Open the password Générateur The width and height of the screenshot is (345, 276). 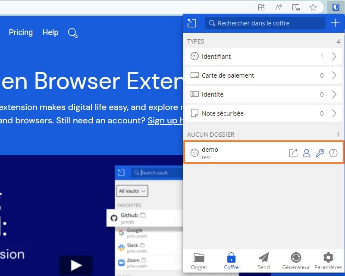click(x=296, y=261)
